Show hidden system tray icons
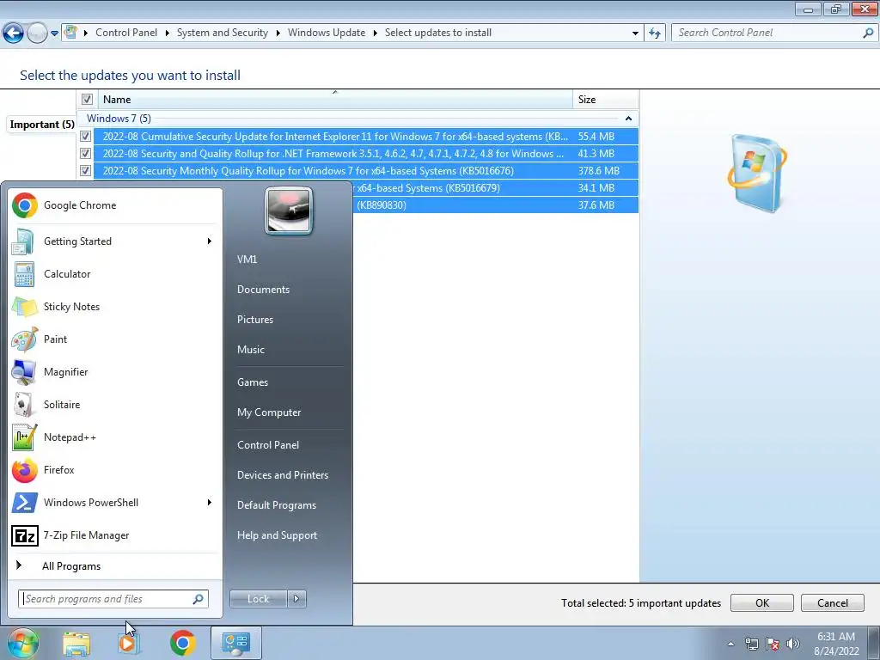Image resolution: width=880 pixels, height=660 pixels. [730, 645]
